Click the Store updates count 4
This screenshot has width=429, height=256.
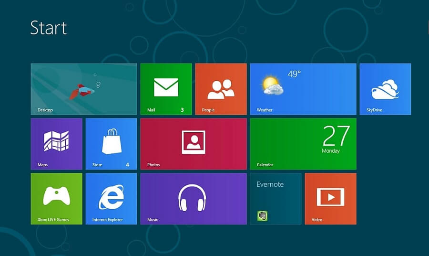(127, 165)
